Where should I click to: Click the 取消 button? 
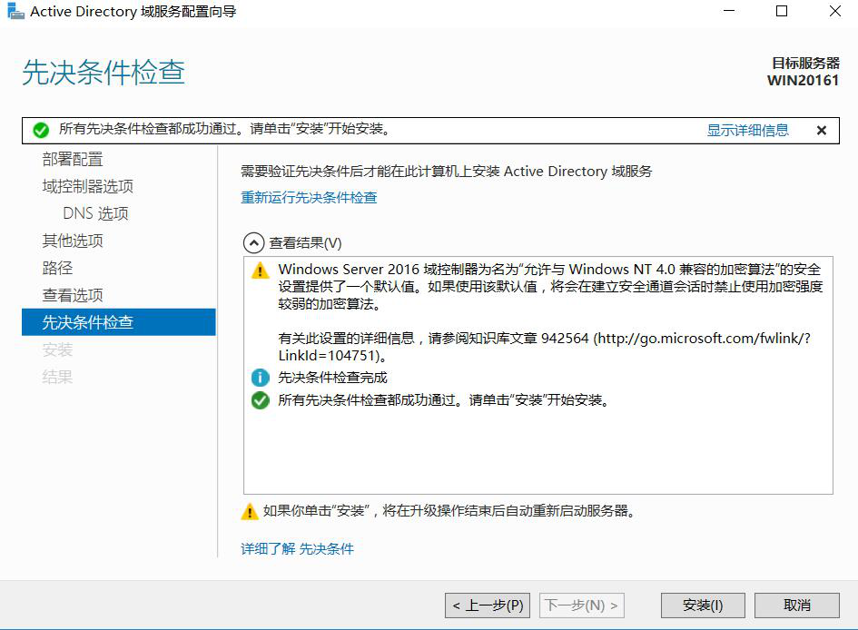[x=797, y=605]
